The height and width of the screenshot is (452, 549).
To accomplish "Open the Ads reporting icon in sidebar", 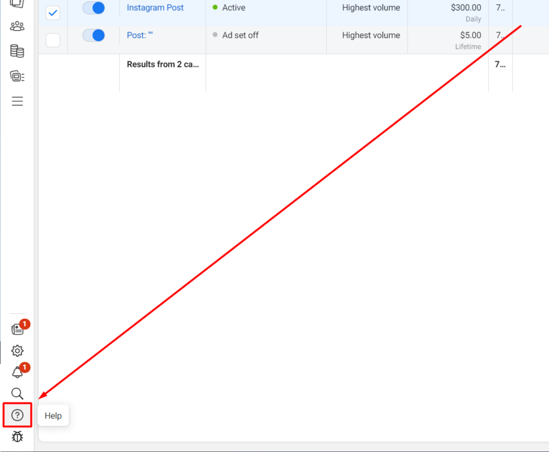I will coord(17,76).
